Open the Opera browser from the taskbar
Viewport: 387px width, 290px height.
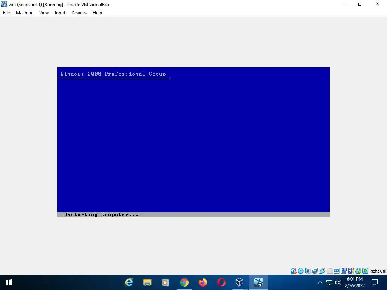[x=221, y=282]
